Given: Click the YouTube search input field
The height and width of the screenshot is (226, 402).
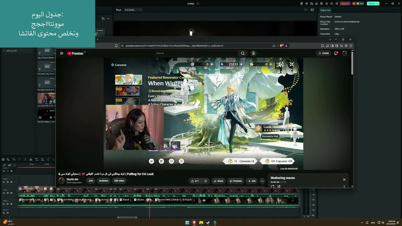Looking at the screenshot, I should [x=196, y=53].
